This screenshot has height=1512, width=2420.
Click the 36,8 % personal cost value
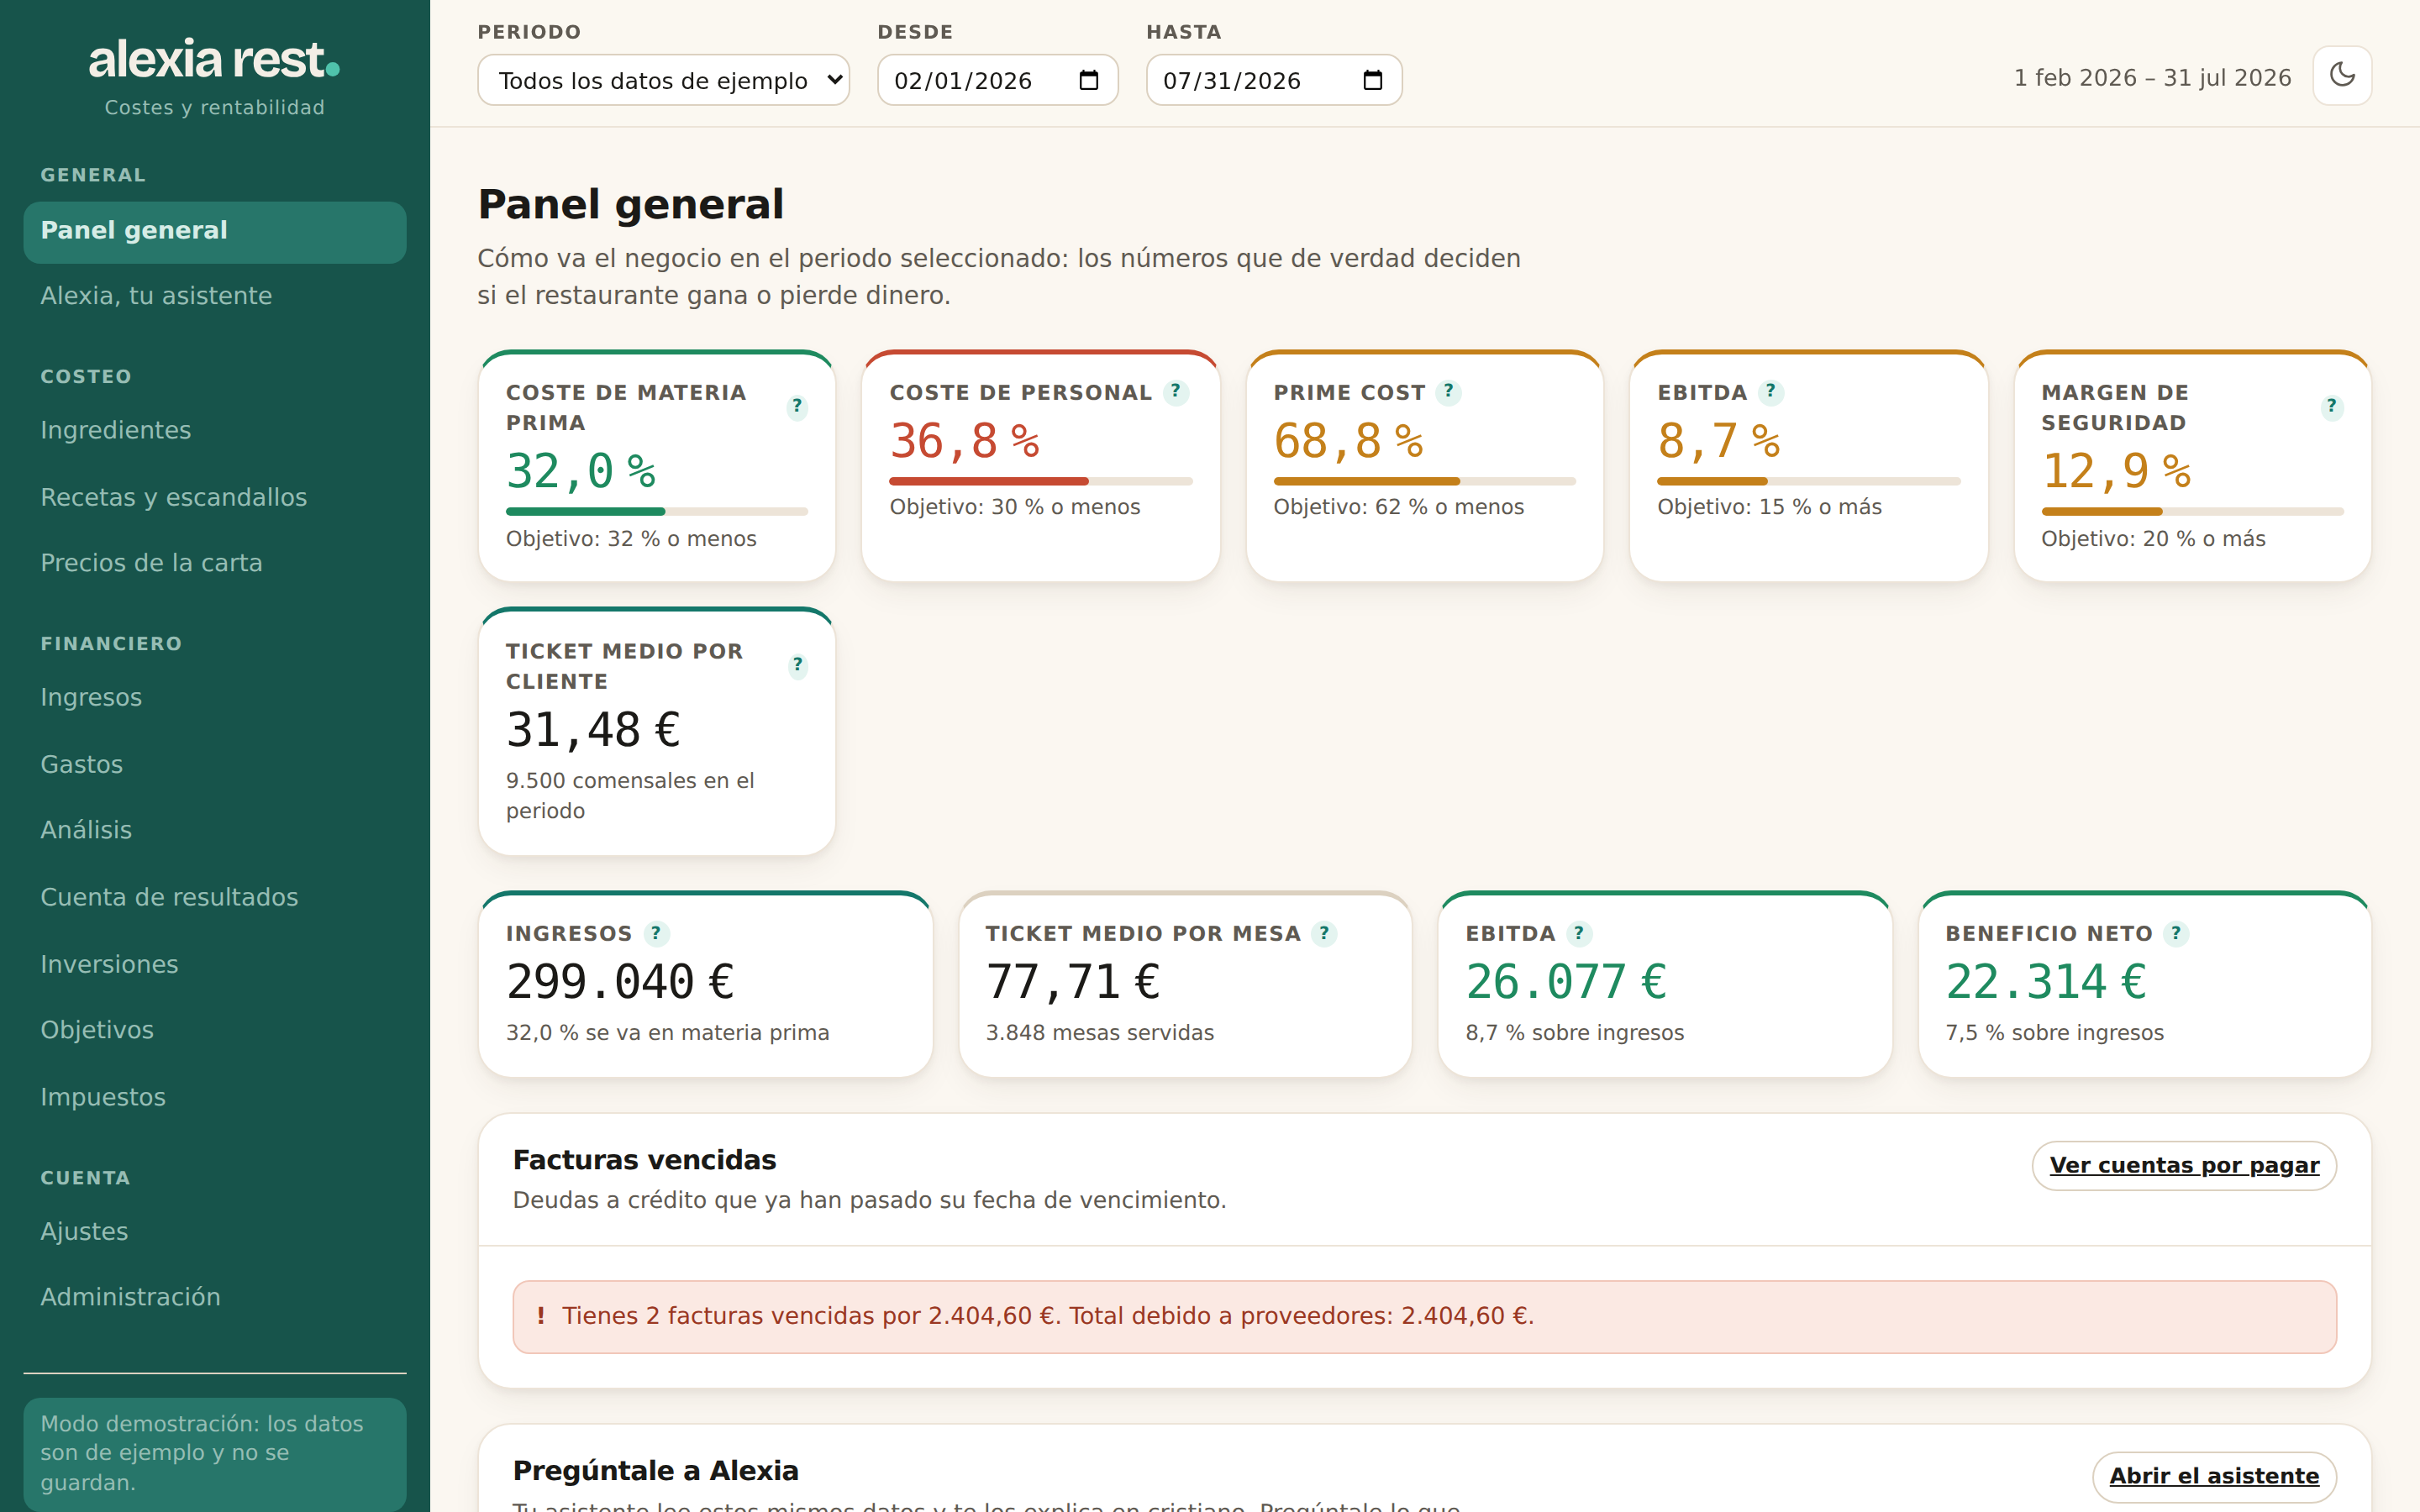[965, 441]
